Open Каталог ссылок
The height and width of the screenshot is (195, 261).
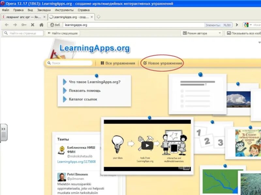[x=83, y=99]
